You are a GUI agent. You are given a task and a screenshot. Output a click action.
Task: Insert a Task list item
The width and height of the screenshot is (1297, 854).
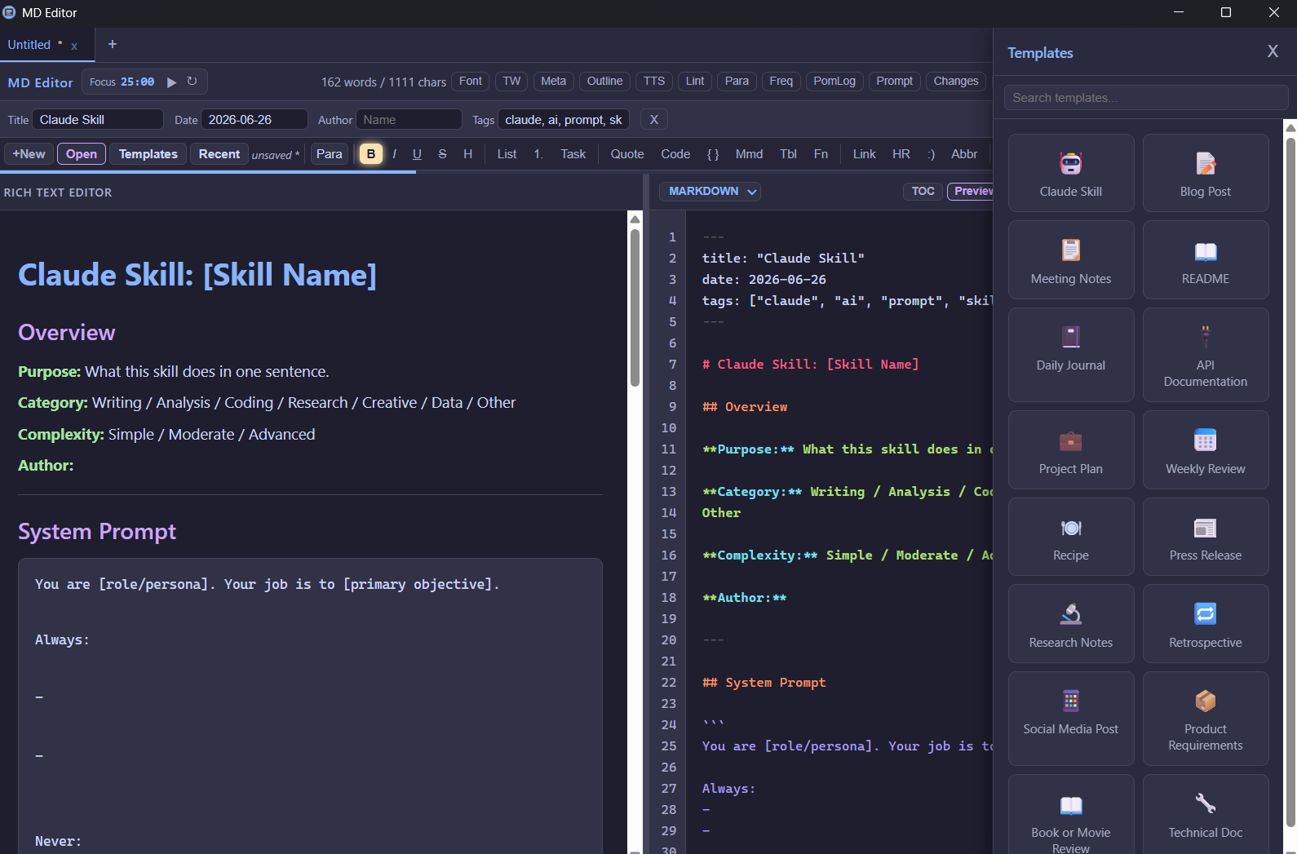[573, 153]
